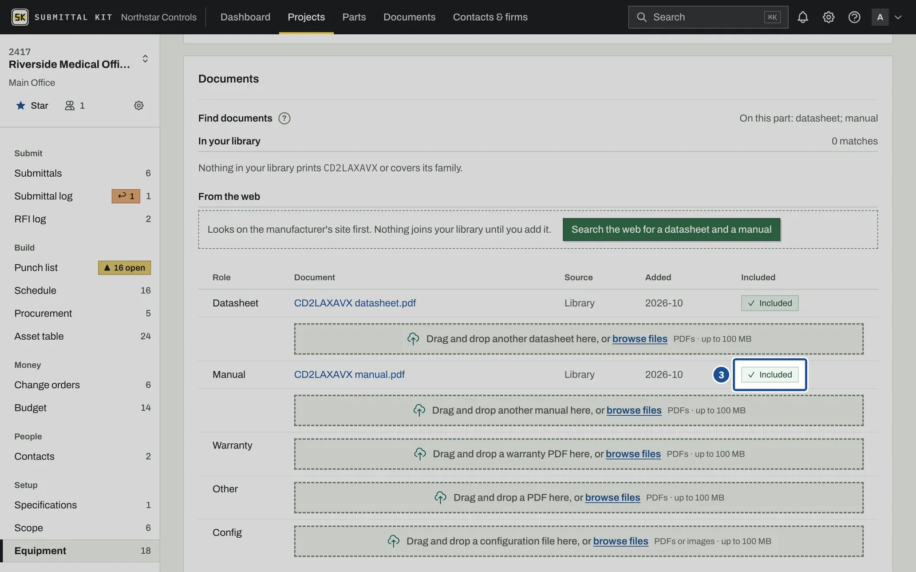
Task: Open the project switcher arrows
Action: tap(145, 58)
